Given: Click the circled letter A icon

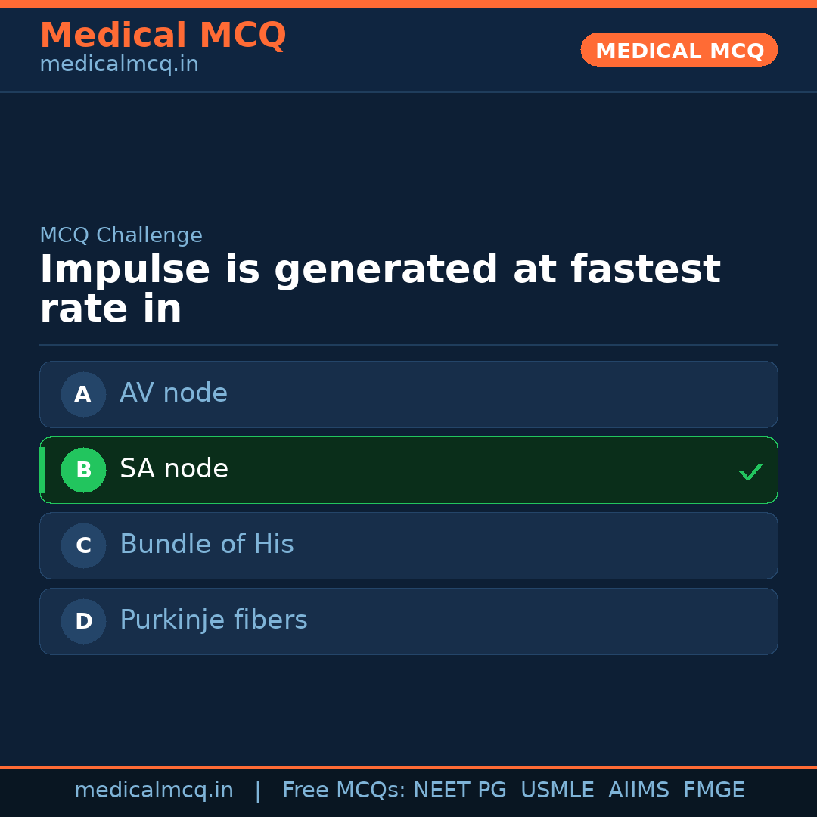Looking at the screenshot, I should pos(83,394).
